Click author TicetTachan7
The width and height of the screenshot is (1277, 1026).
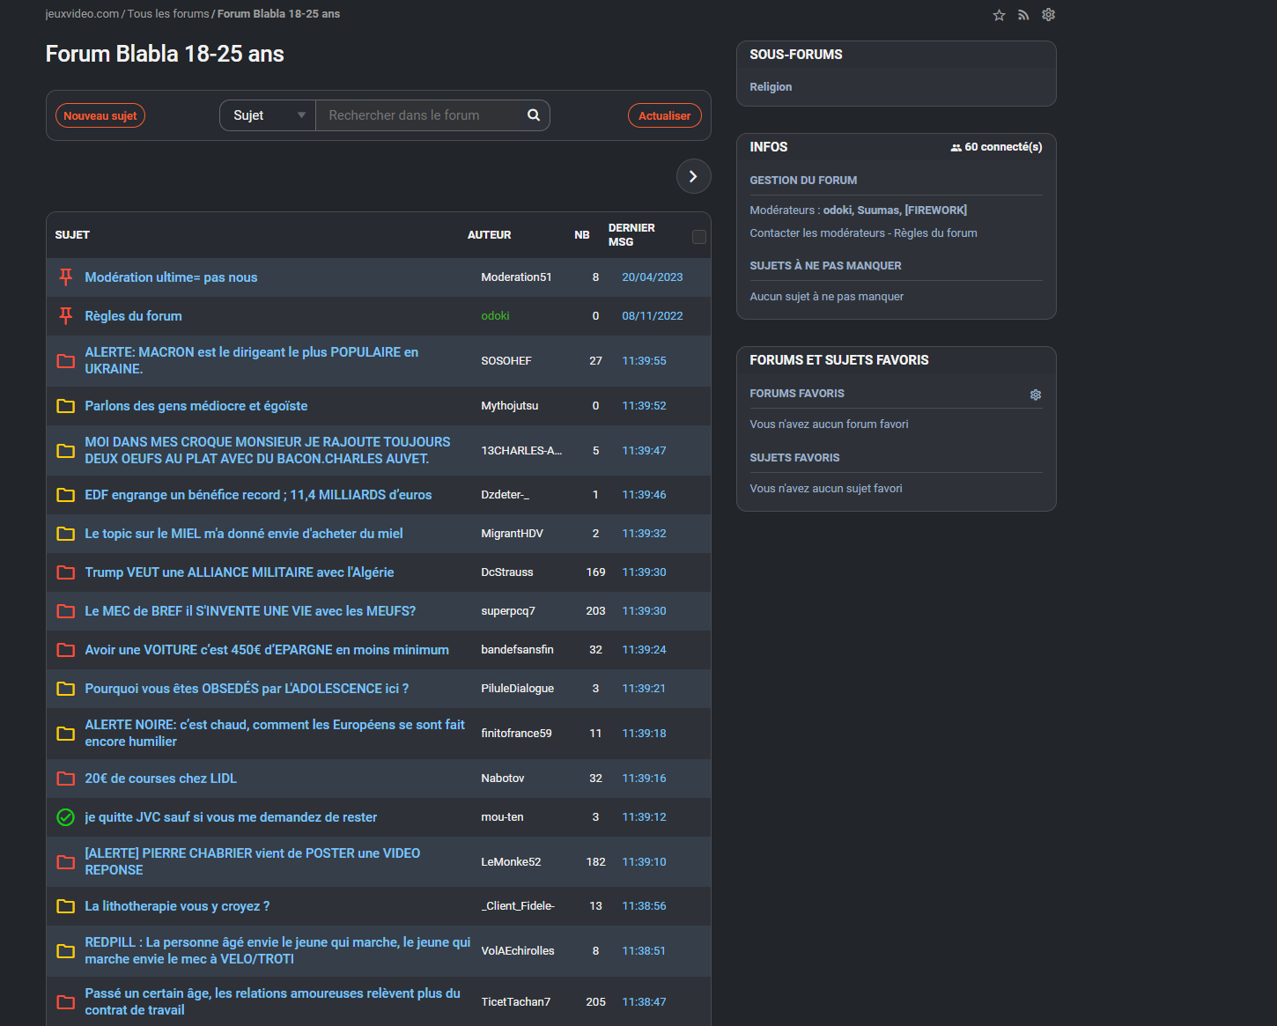click(x=516, y=1002)
